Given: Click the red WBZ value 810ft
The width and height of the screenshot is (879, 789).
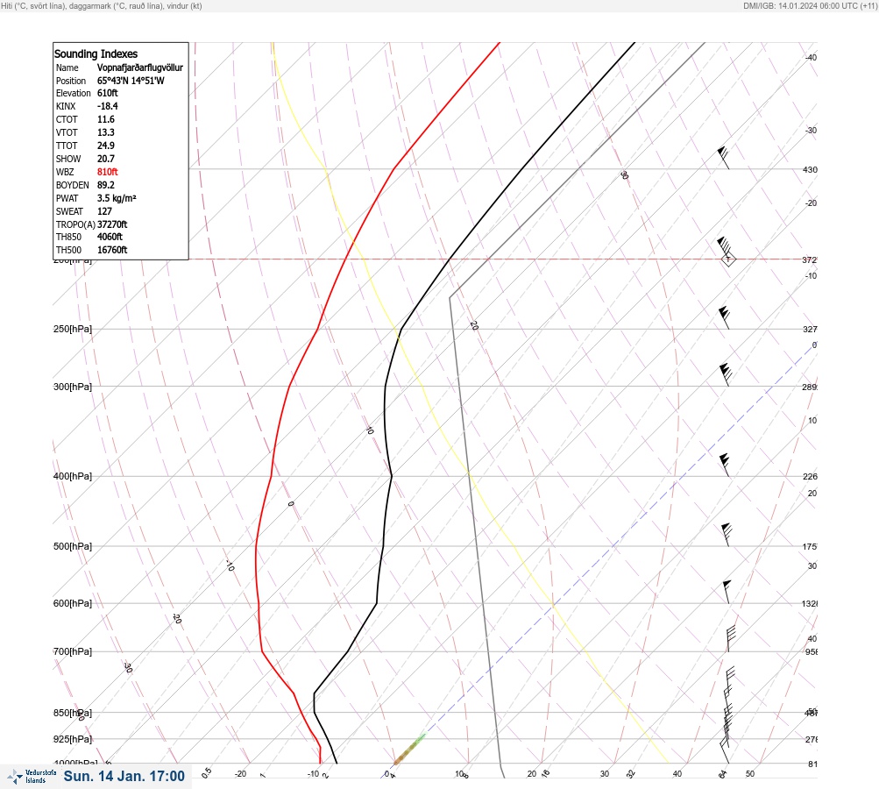Looking at the screenshot, I should 108,172.
